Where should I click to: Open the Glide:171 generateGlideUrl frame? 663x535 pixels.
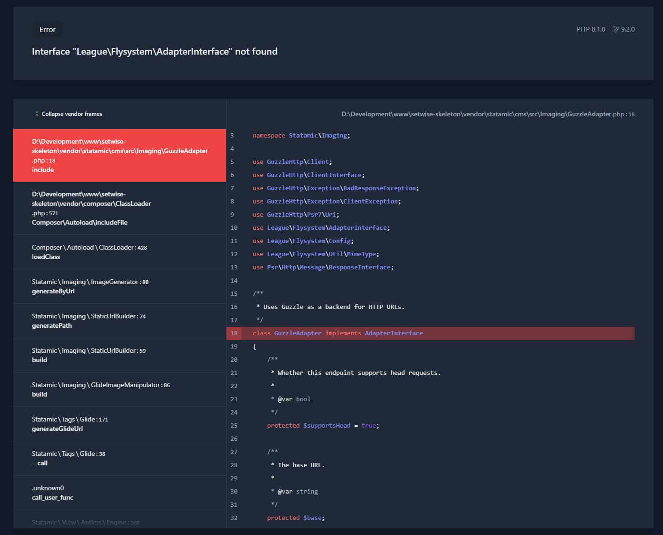coord(119,423)
